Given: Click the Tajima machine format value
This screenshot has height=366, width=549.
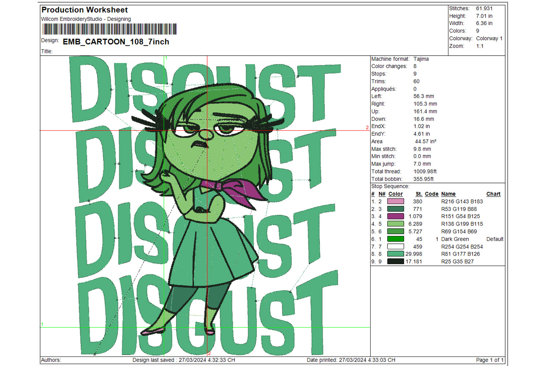Looking at the screenshot, I should point(421,59).
